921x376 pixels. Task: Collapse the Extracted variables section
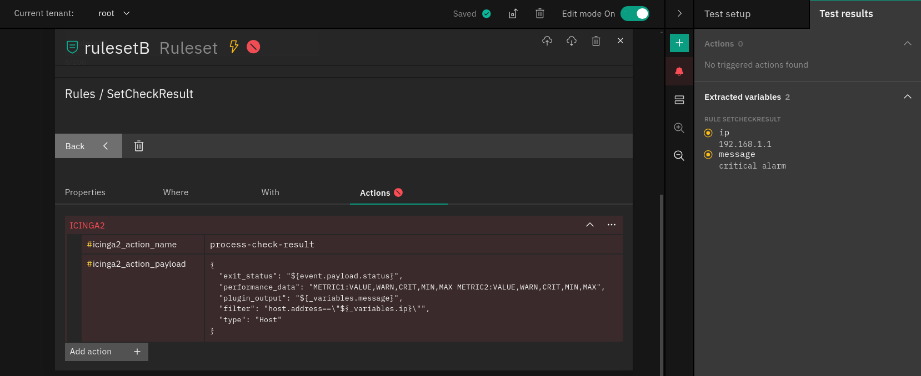click(907, 97)
